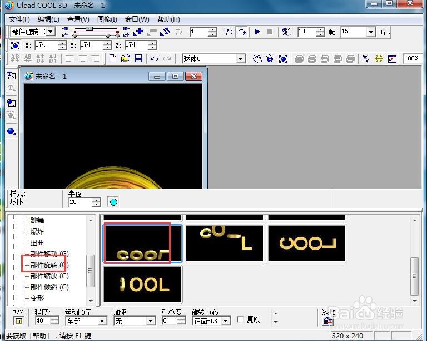Increase current frame number stepper showing 4
The image size is (427, 341).
tap(212, 29)
